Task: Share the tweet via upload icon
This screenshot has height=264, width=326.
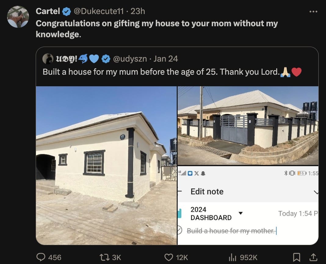Action: 313,257
